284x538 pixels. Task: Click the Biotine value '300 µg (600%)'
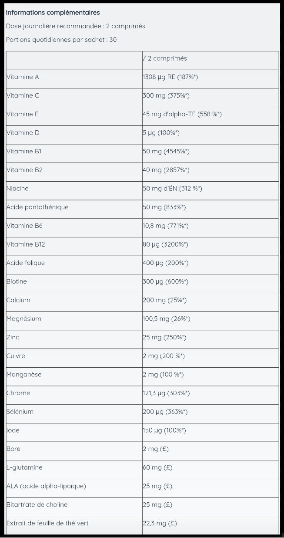pyautogui.click(x=165, y=281)
